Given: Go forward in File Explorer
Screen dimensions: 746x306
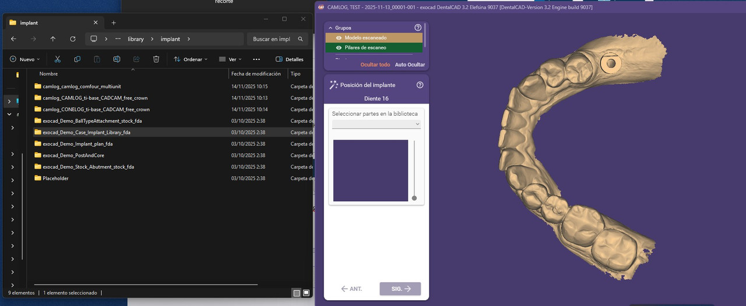Looking at the screenshot, I should pyautogui.click(x=33, y=39).
